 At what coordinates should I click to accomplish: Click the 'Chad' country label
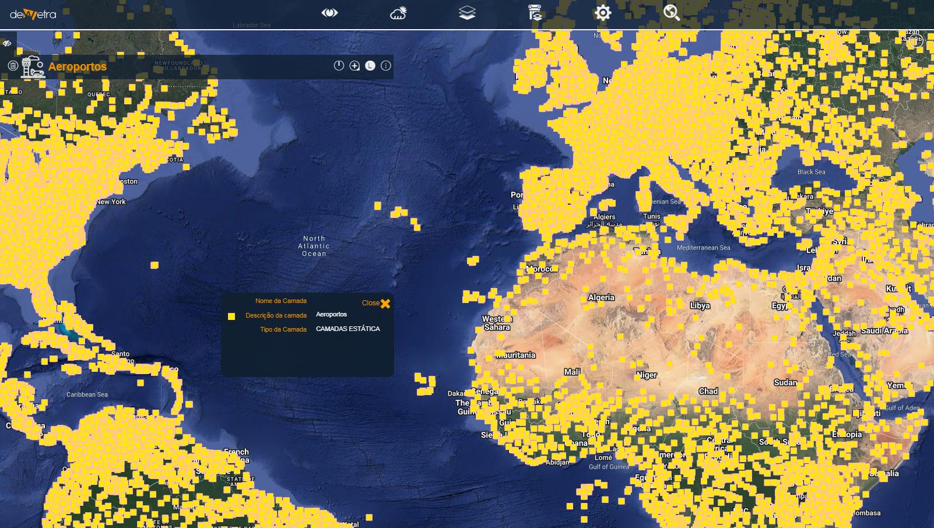click(x=708, y=391)
